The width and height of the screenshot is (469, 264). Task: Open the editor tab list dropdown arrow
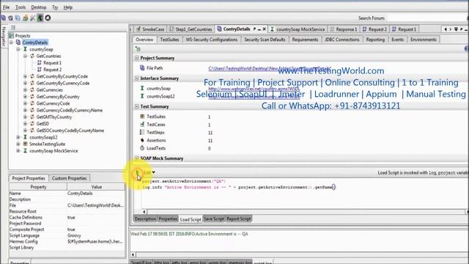pos(456,29)
